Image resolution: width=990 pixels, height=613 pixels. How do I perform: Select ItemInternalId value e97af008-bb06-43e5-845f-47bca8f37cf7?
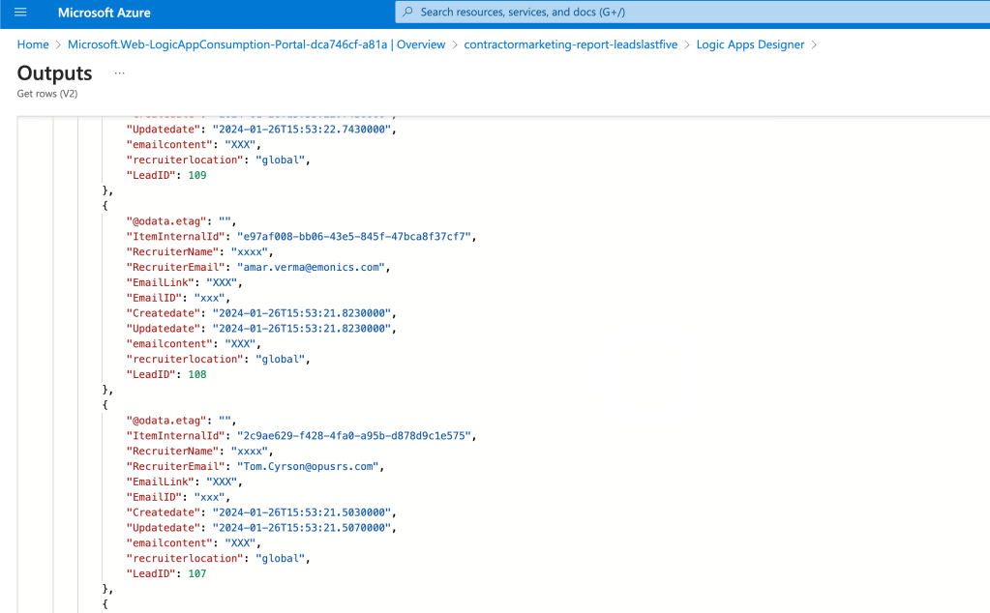(x=354, y=237)
